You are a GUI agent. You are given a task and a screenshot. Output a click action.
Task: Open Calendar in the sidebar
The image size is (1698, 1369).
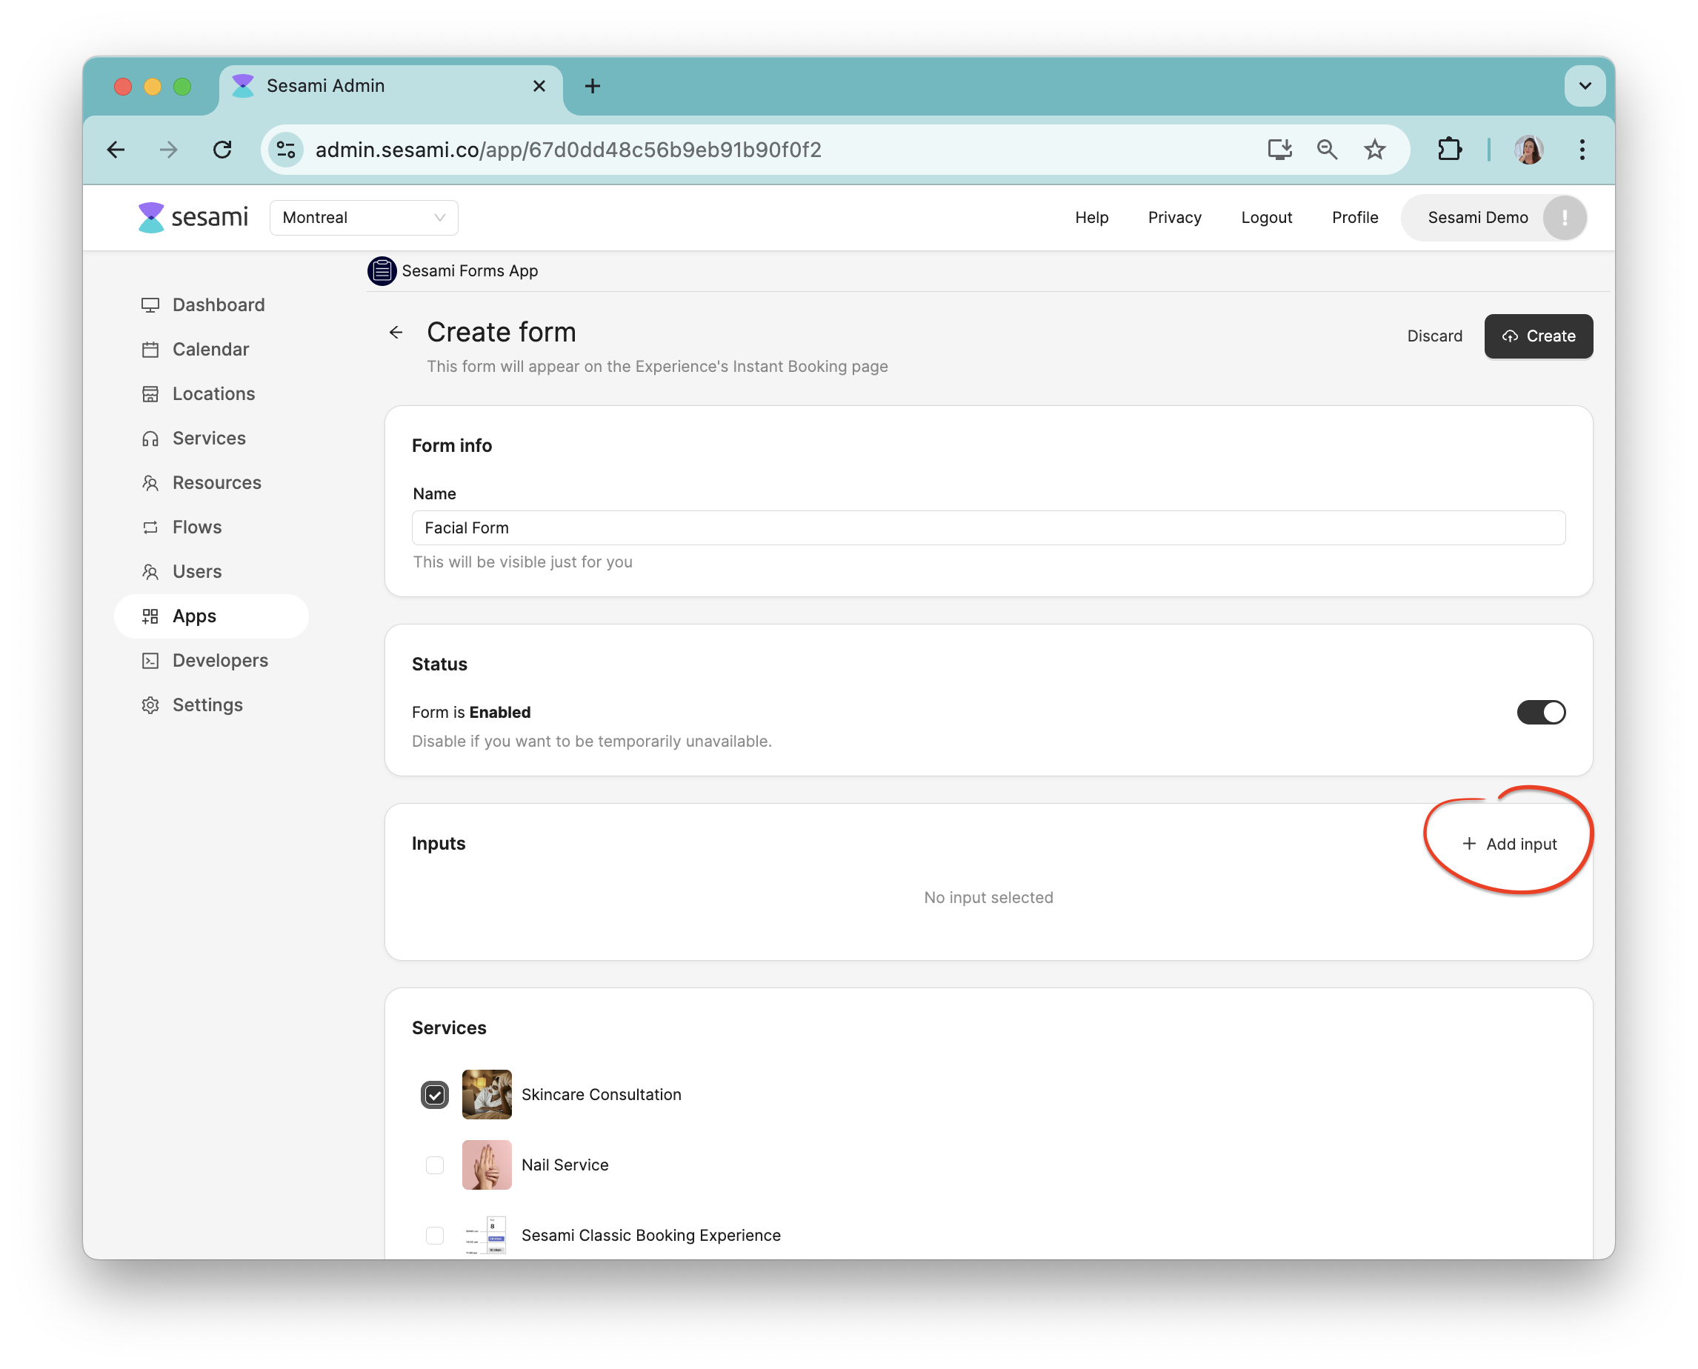(211, 350)
